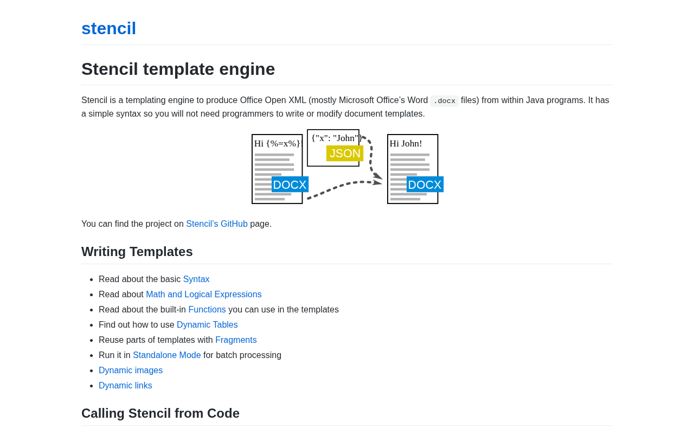Go to the built-in Functions page
The height and width of the screenshot is (434, 694).
(207, 310)
